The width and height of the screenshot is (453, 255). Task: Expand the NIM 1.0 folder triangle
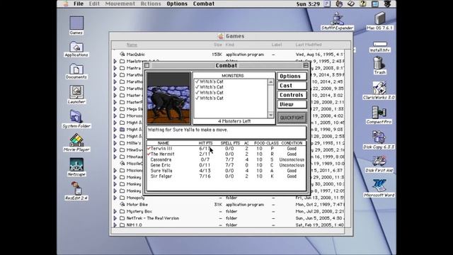click(115, 225)
